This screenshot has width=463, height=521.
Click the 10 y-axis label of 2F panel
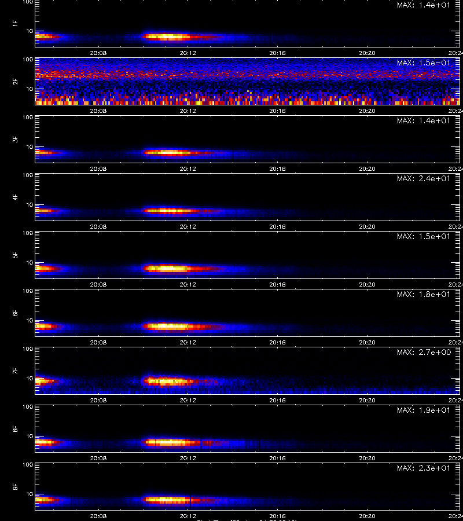click(30, 89)
